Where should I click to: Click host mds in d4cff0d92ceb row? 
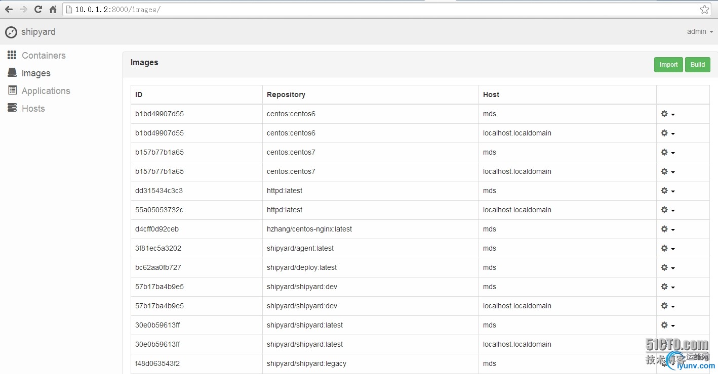point(490,229)
